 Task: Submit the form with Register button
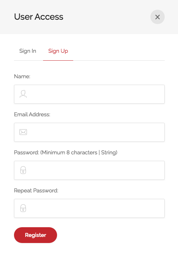coord(36,235)
